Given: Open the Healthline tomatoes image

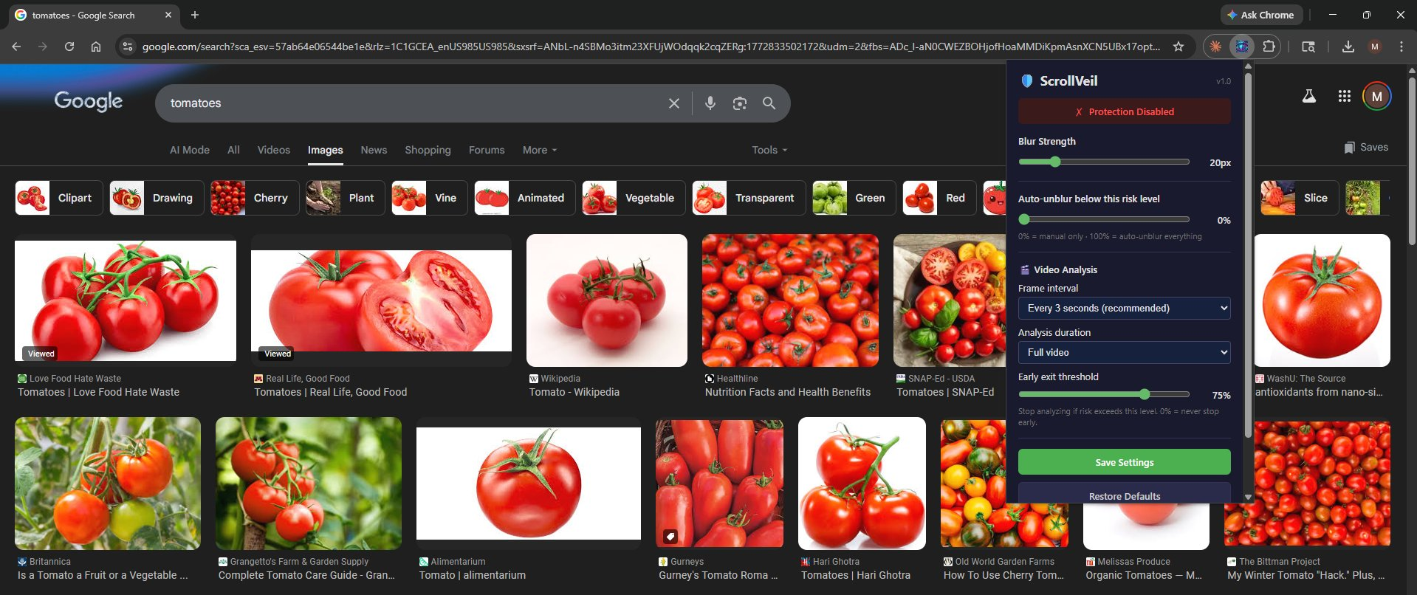Looking at the screenshot, I should 790,300.
